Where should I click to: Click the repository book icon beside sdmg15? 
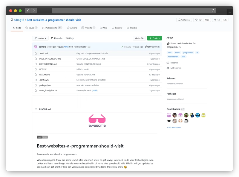pos(12,20)
